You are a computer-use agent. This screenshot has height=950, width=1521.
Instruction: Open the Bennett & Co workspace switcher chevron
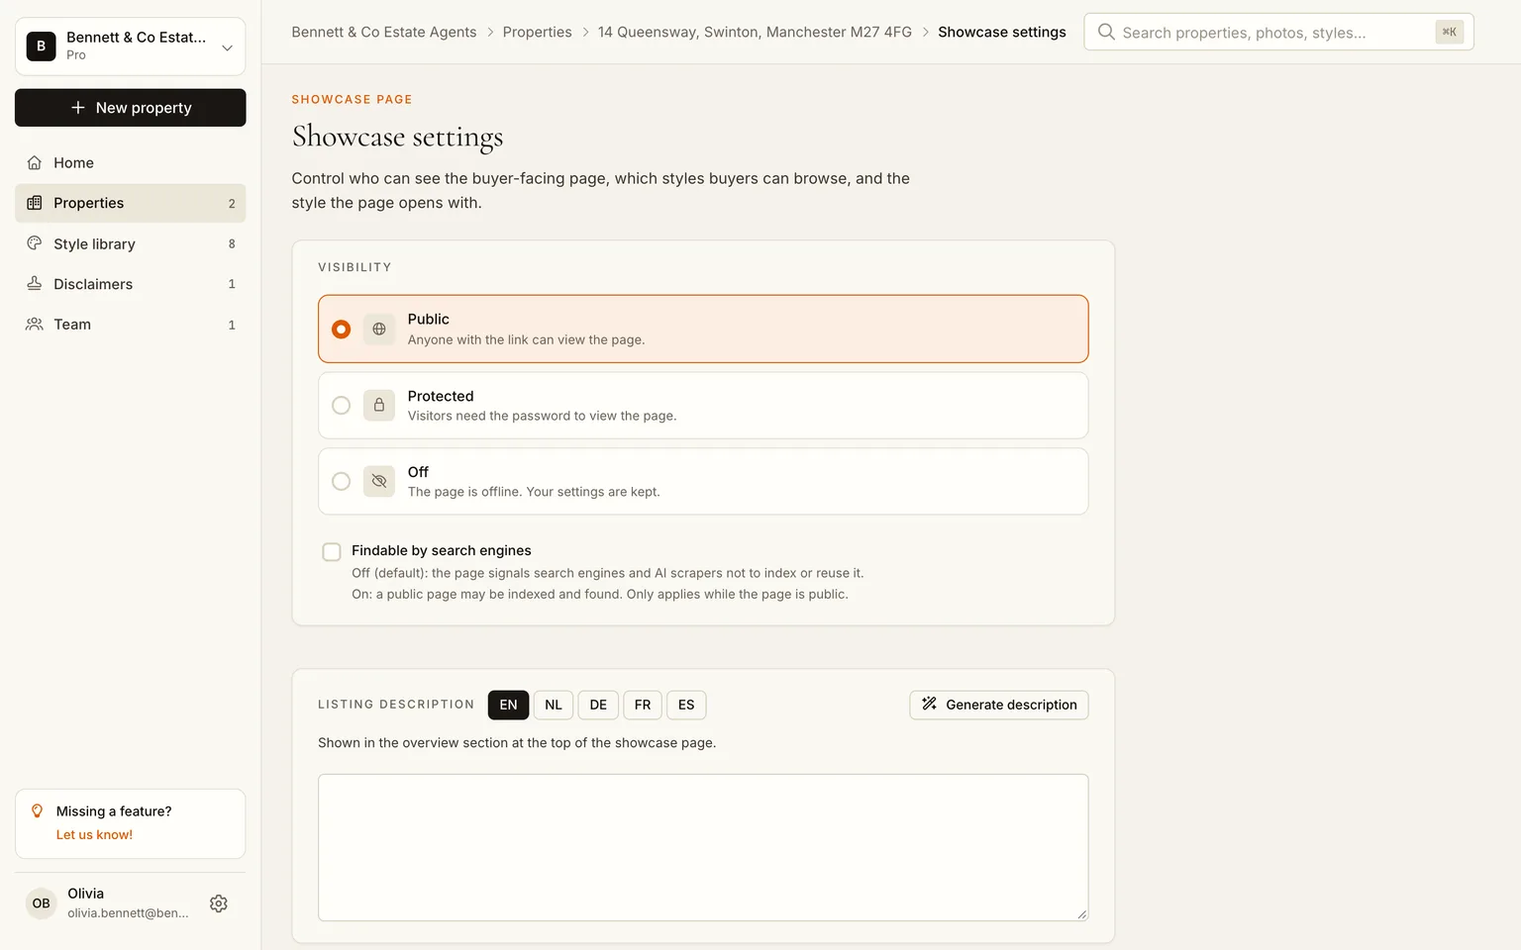tap(227, 47)
